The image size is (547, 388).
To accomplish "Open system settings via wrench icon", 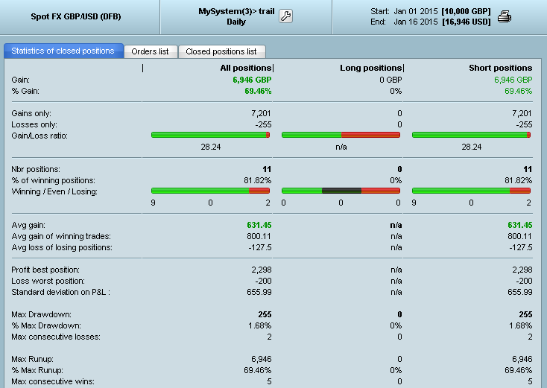I will coord(285,16).
